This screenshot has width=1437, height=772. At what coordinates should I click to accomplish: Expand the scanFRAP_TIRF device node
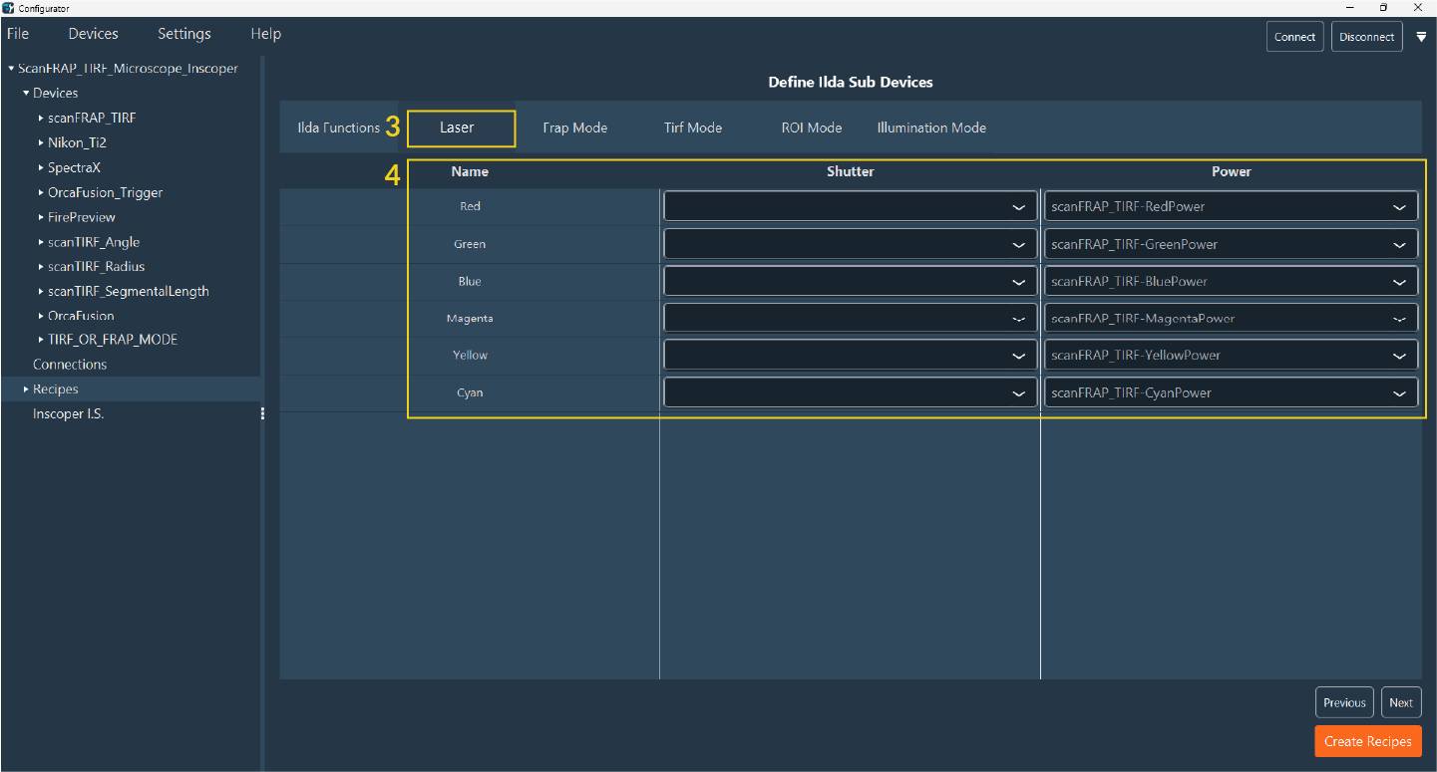(x=41, y=119)
